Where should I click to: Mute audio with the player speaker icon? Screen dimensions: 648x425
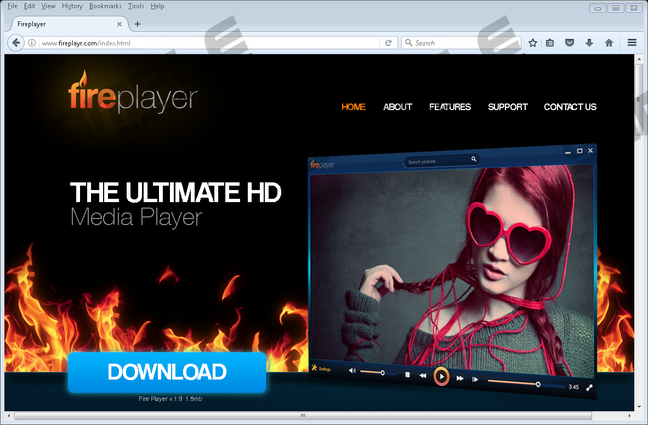click(x=352, y=371)
